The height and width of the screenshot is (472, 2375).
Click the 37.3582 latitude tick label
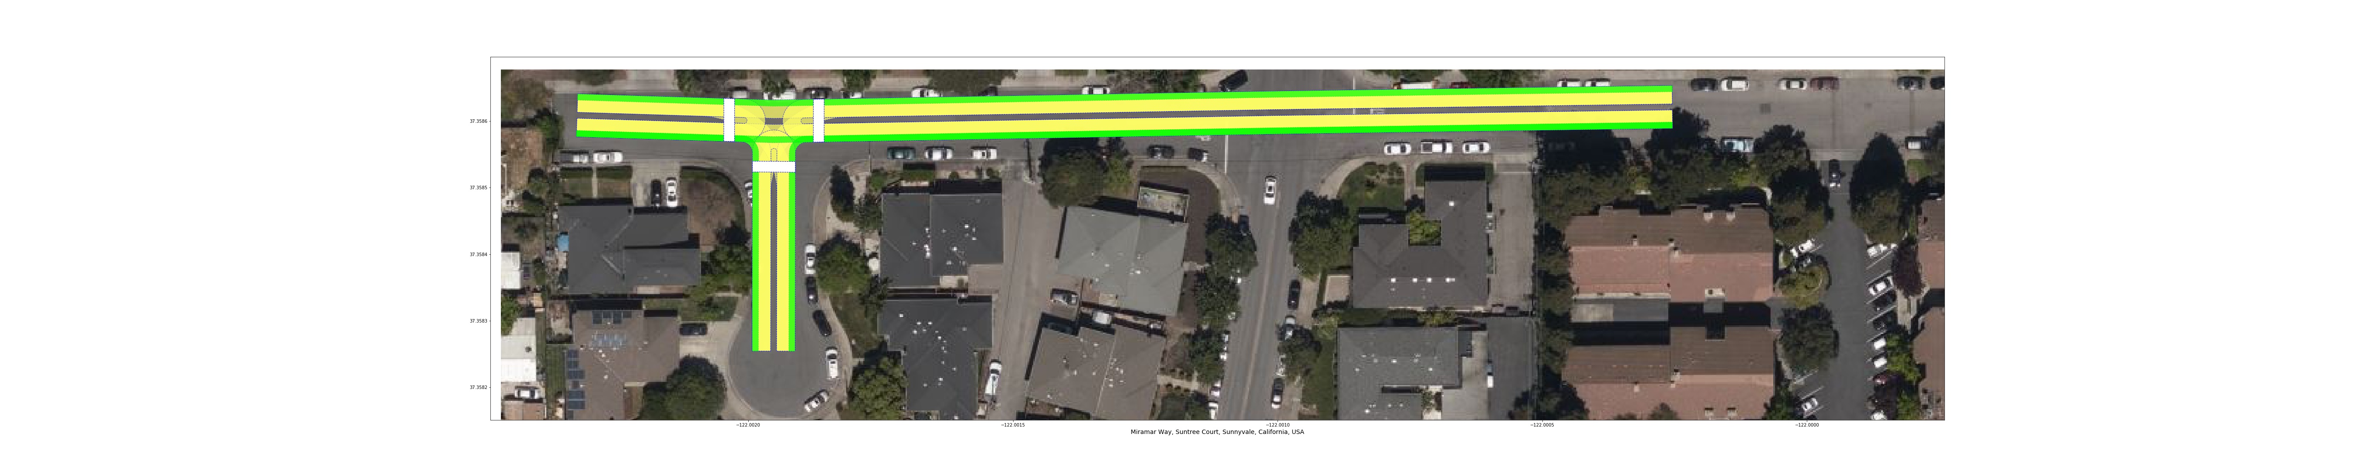coord(479,387)
